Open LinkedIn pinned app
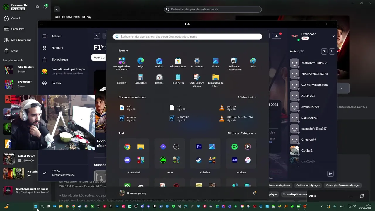This screenshot has width=375, height=211. click(122, 79)
